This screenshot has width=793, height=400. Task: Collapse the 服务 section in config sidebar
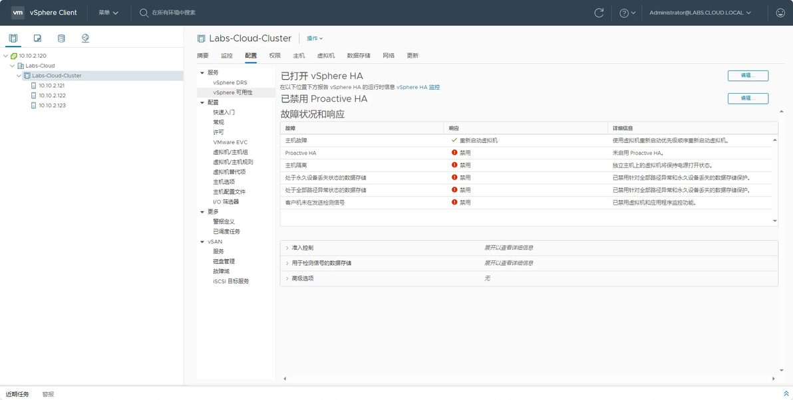pos(202,72)
